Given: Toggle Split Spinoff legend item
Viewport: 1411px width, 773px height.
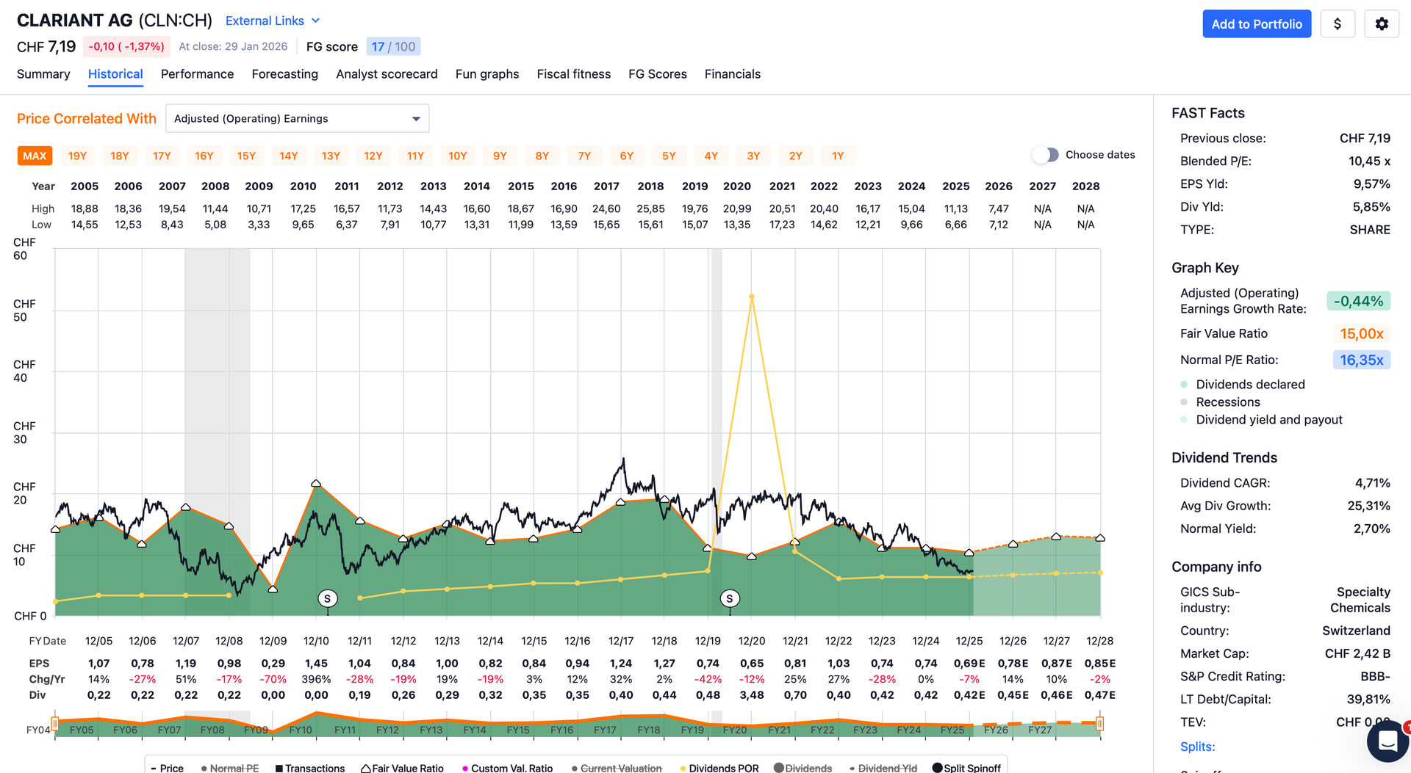Looking at the screenshot, I should point(966,768).
